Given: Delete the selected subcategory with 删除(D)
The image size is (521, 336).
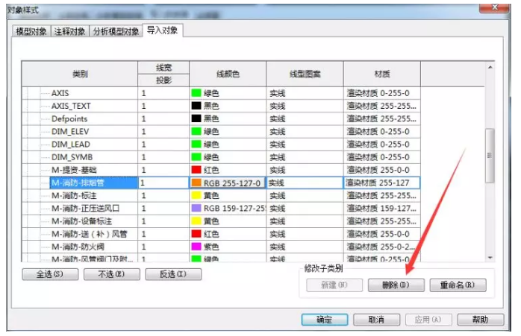Looking at the screenshot, I should point(396,285).
